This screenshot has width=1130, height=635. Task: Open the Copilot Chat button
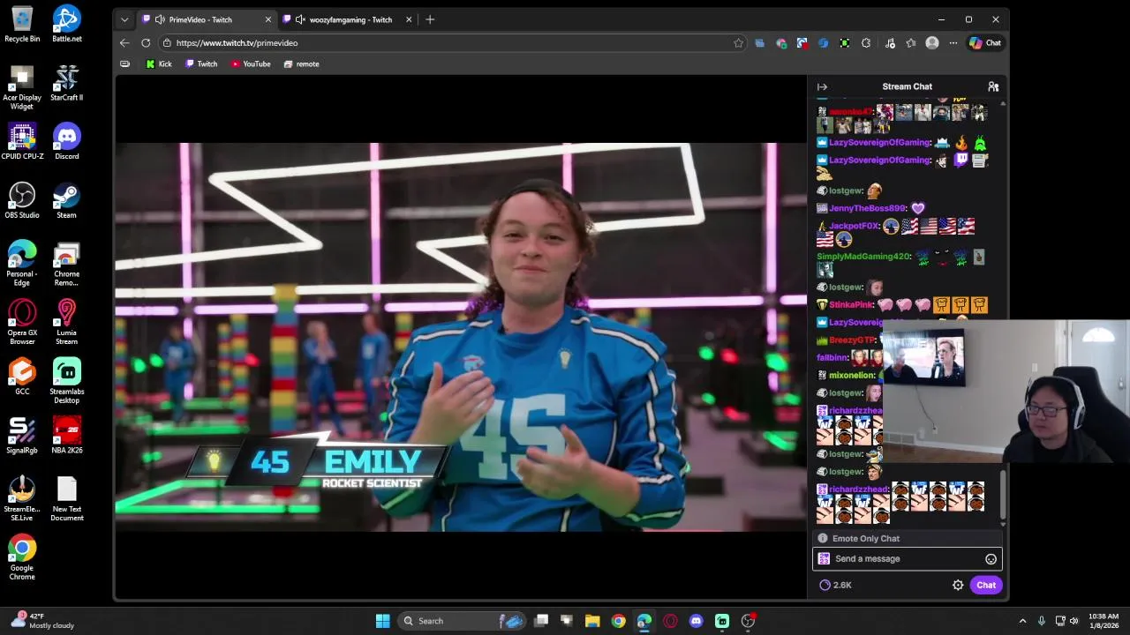tap(985, 42)
